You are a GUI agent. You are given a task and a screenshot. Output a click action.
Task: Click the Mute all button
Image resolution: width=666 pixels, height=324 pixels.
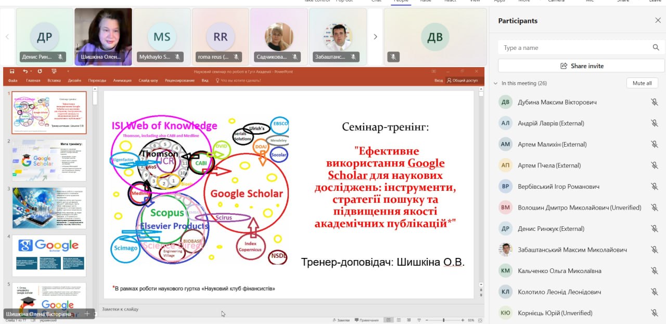642,83
